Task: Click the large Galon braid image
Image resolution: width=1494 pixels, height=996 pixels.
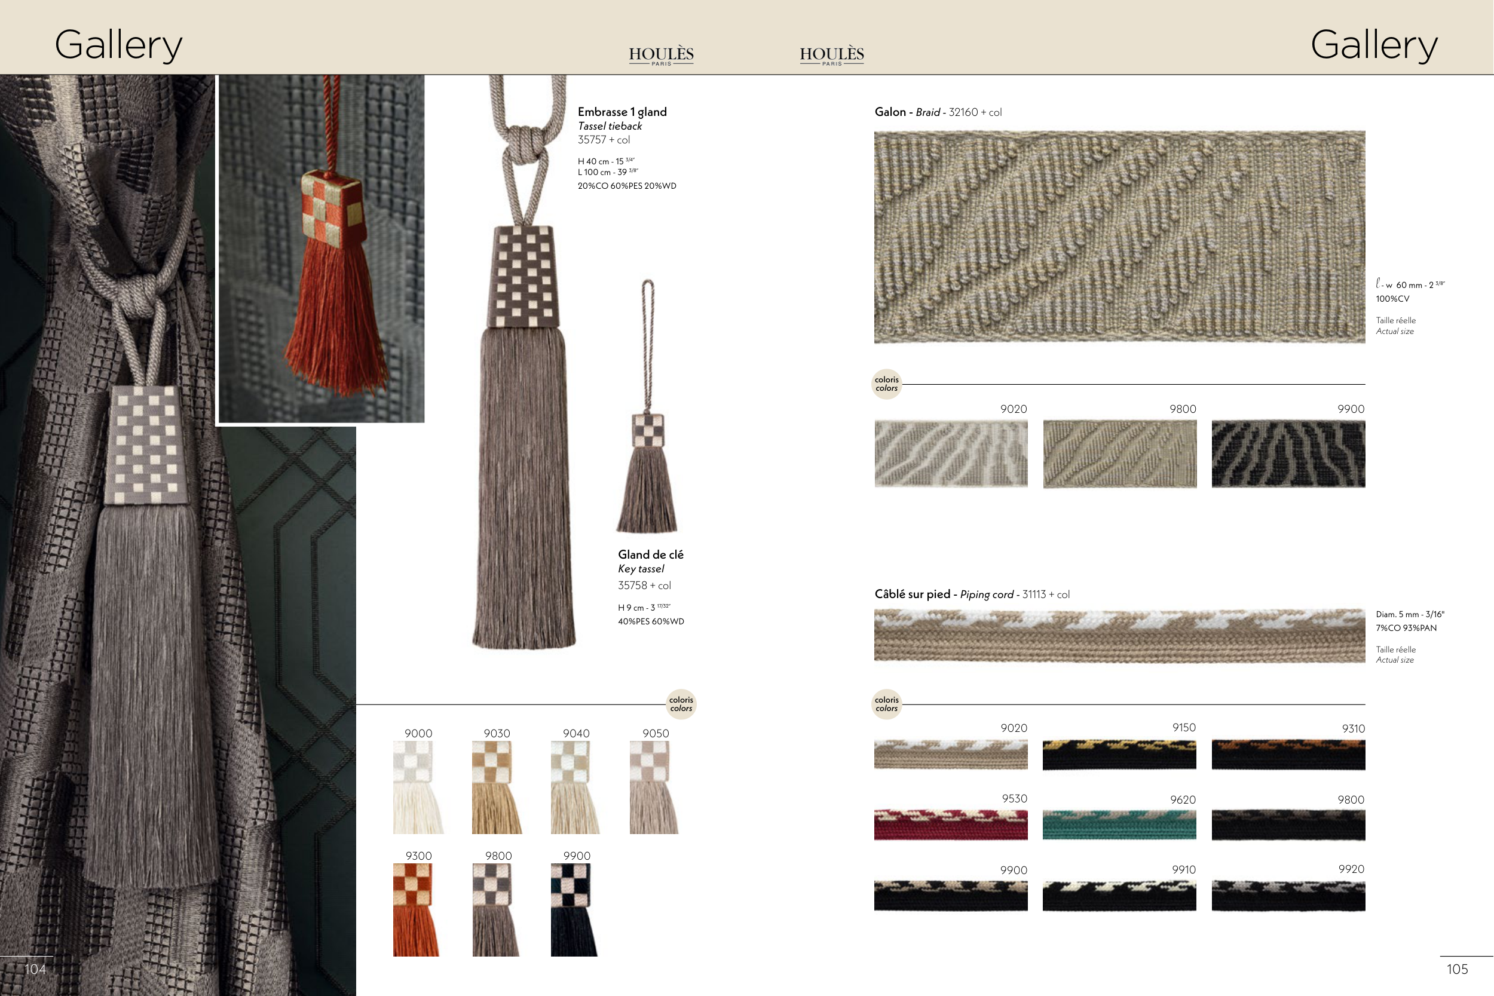Action: coord(1119,237)
